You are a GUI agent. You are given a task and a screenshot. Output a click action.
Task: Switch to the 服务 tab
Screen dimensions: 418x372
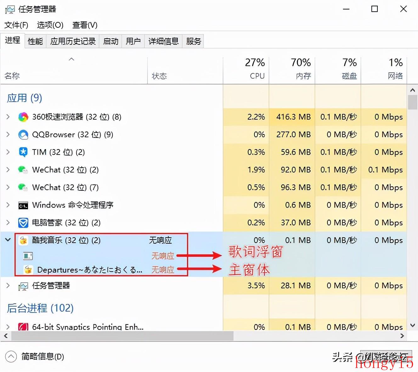pyautogui.click(x=193, y=41)
